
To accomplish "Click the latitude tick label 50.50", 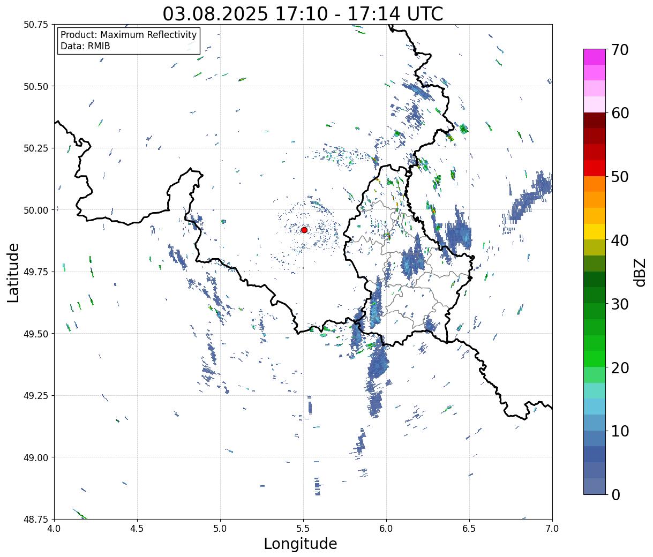I will coord(36,86).
